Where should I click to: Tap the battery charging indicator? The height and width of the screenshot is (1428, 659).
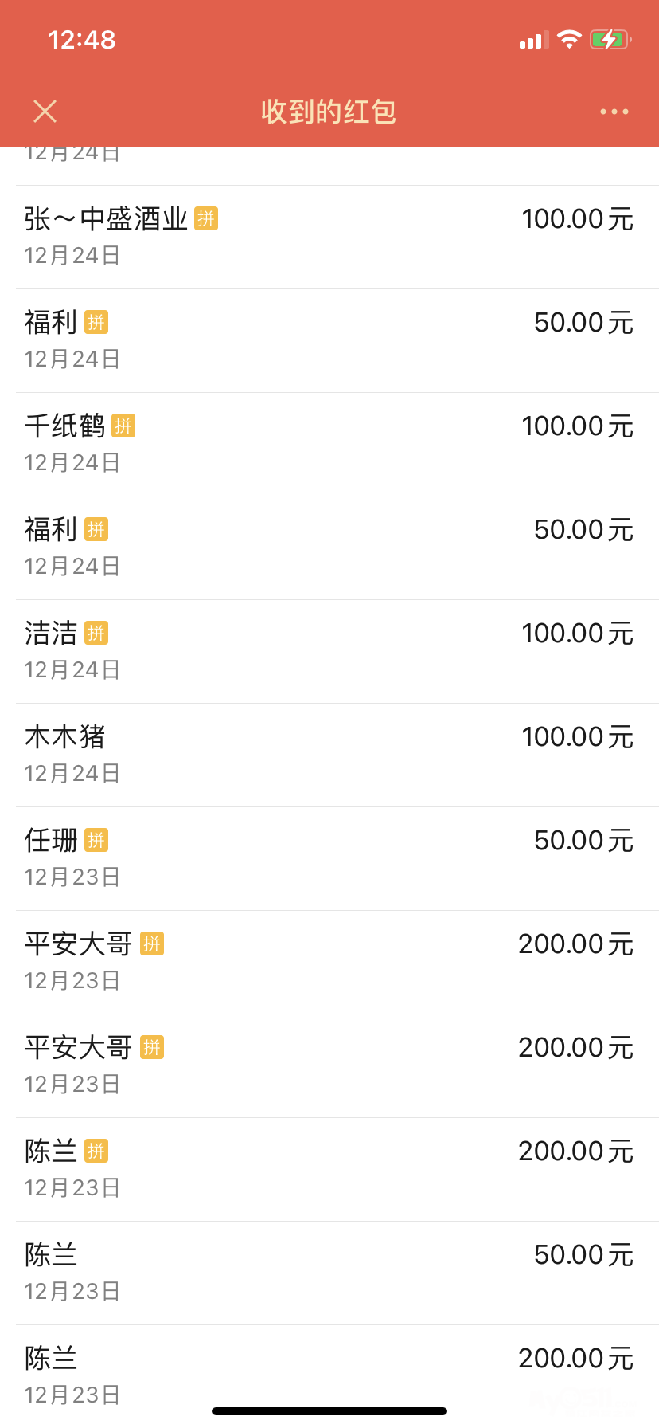(x=610, y=39)
